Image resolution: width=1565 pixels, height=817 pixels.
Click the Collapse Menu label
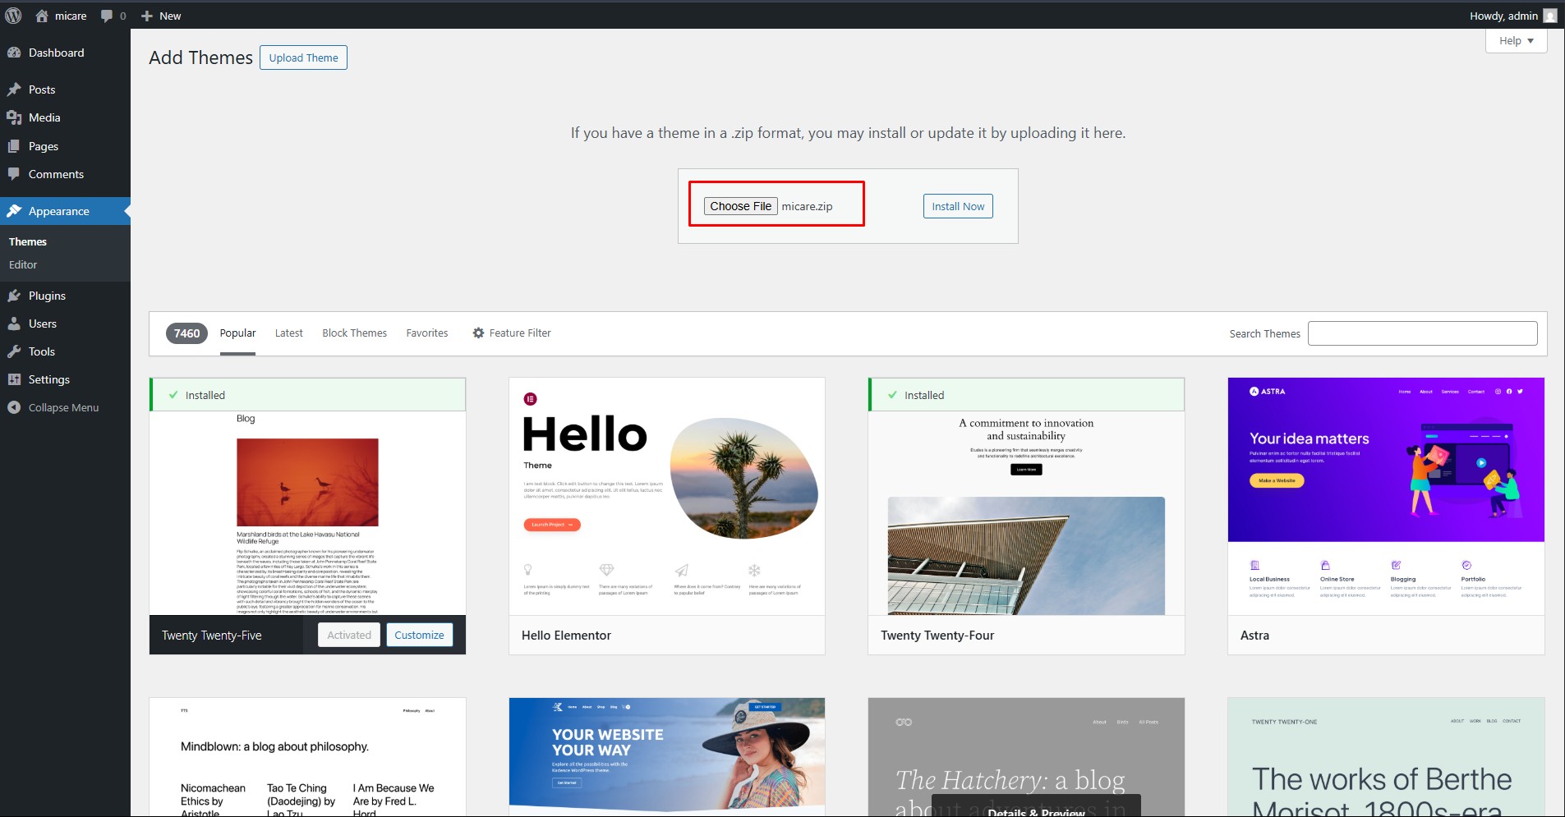pyautogui.click(x=63, y=407)
